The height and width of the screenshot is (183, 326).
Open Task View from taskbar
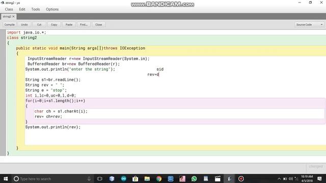(x=100, y=178)
